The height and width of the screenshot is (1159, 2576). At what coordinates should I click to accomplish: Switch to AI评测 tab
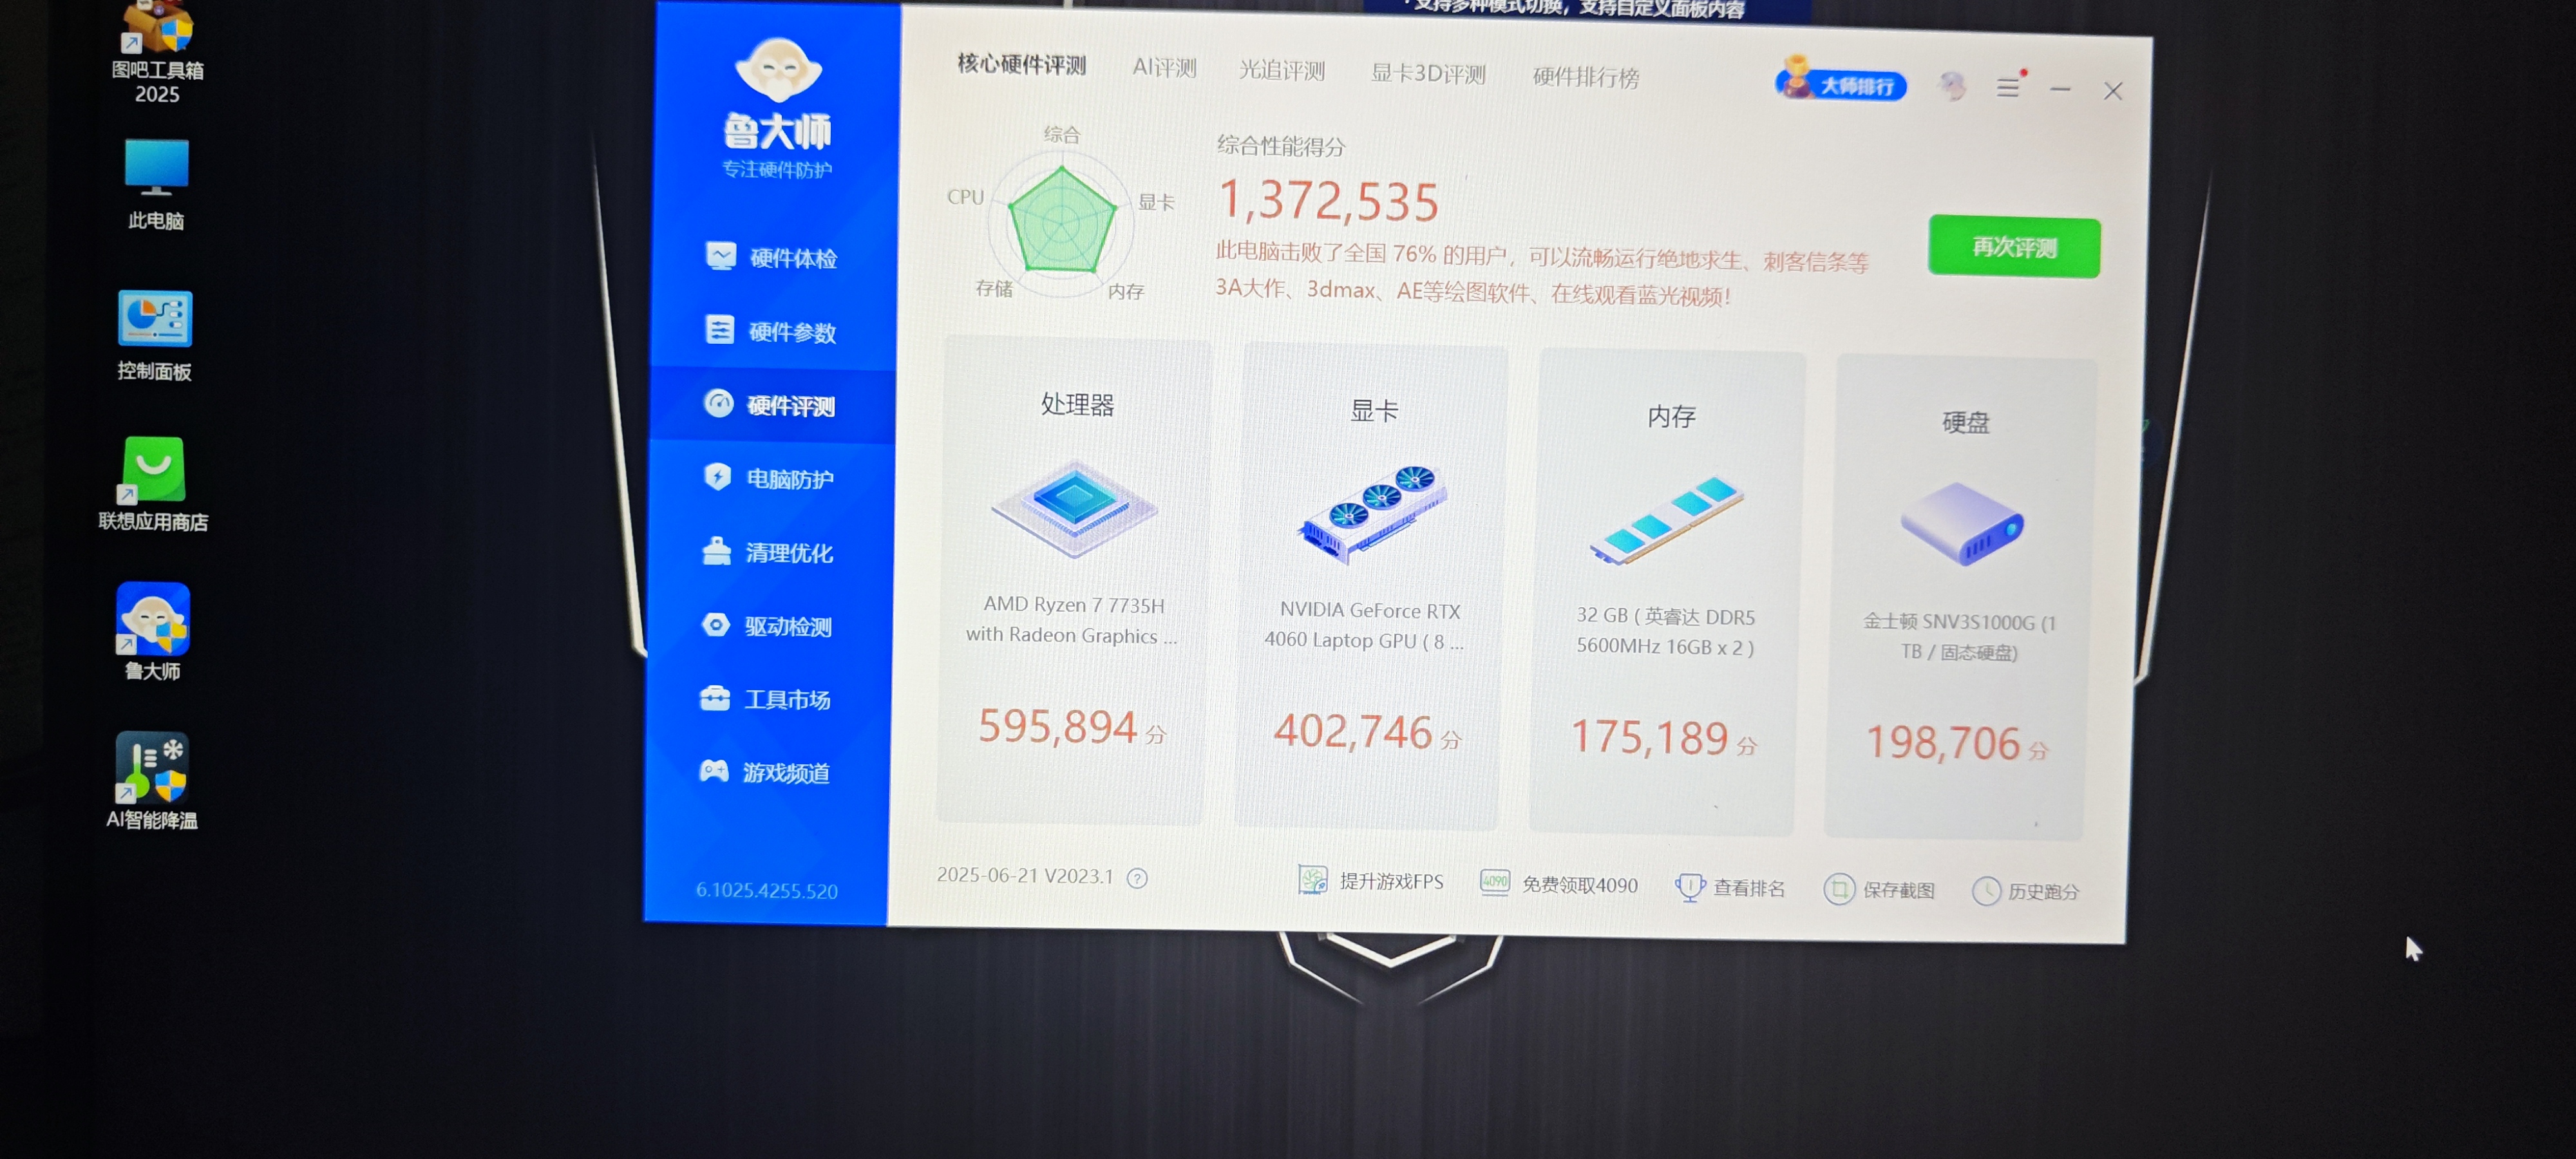point(1164,68)
